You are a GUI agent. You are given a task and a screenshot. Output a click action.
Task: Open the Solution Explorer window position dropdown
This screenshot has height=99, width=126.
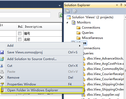click(x=117, y=5)
